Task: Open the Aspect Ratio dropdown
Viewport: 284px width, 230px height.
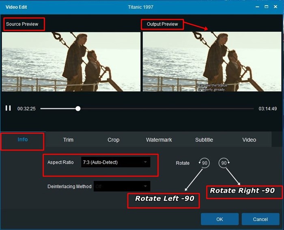Action: tap(116, 162)
